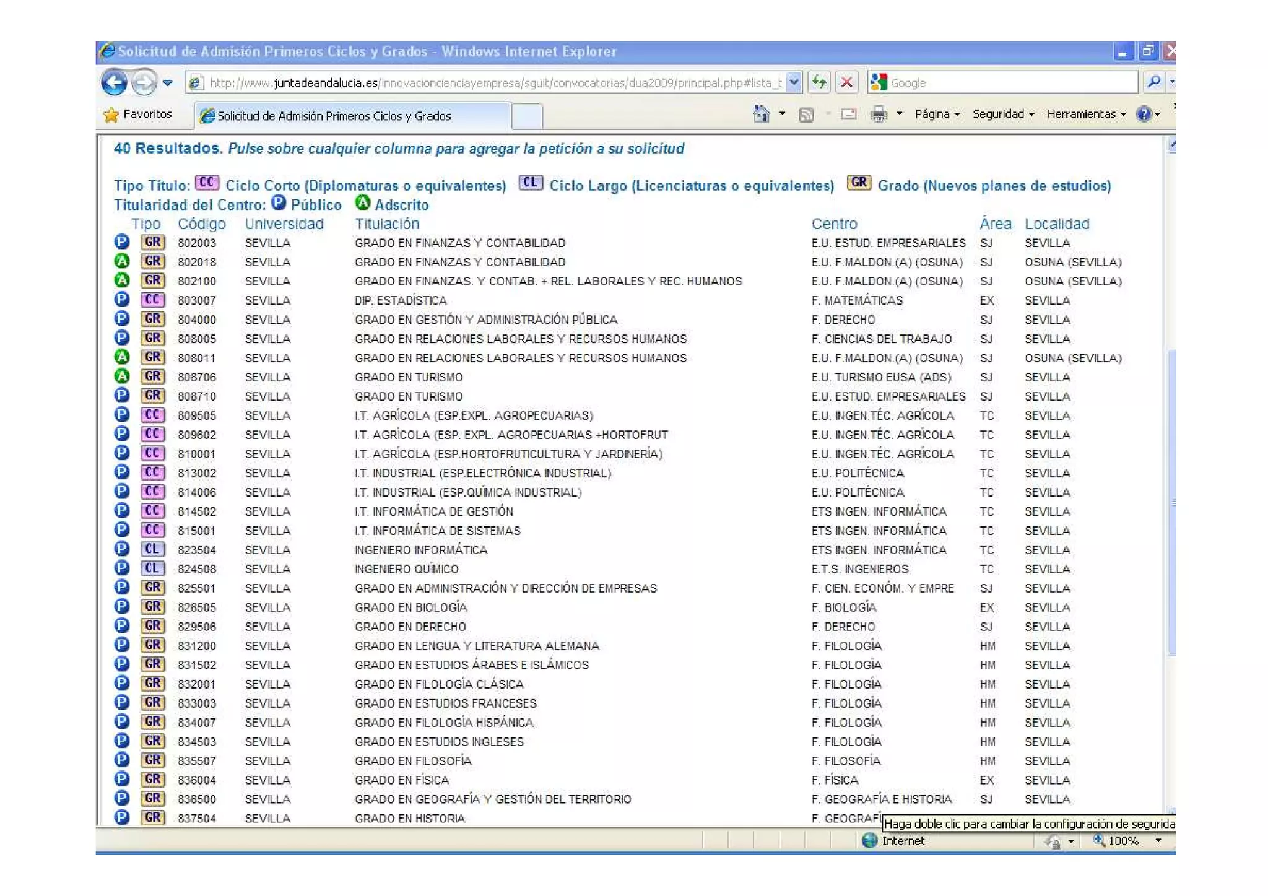Select row GRADO EN DERECHO
This screenshot has height=896, width=1268.
click(410, 627)
